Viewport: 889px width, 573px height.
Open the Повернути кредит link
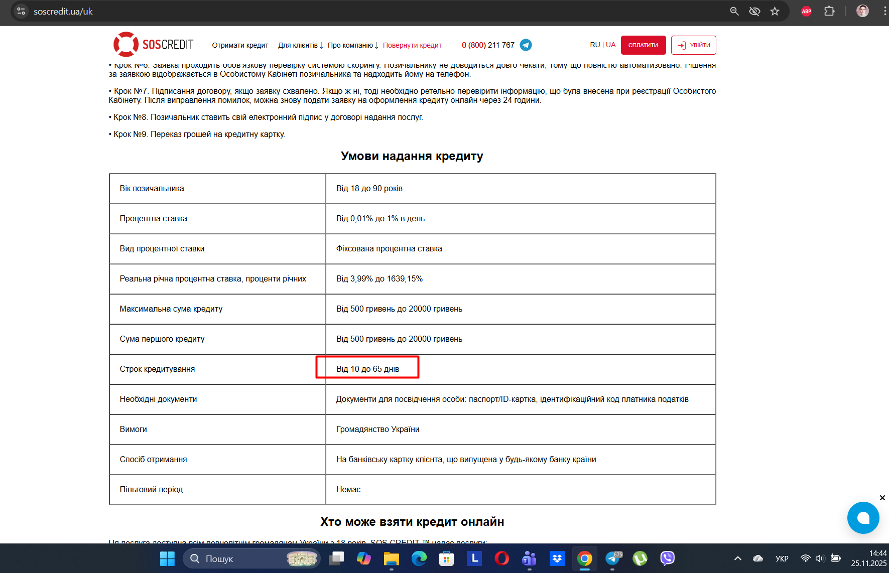412,45
